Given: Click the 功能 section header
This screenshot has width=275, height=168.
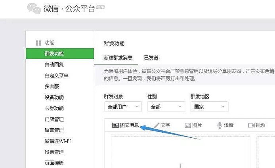Looking at the screenshot, I should (x=50, y=43).
